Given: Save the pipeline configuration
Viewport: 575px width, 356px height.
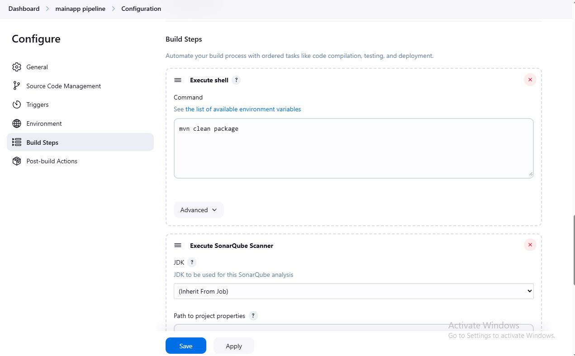Looking at the screenshot, I should tap(185, 346).
